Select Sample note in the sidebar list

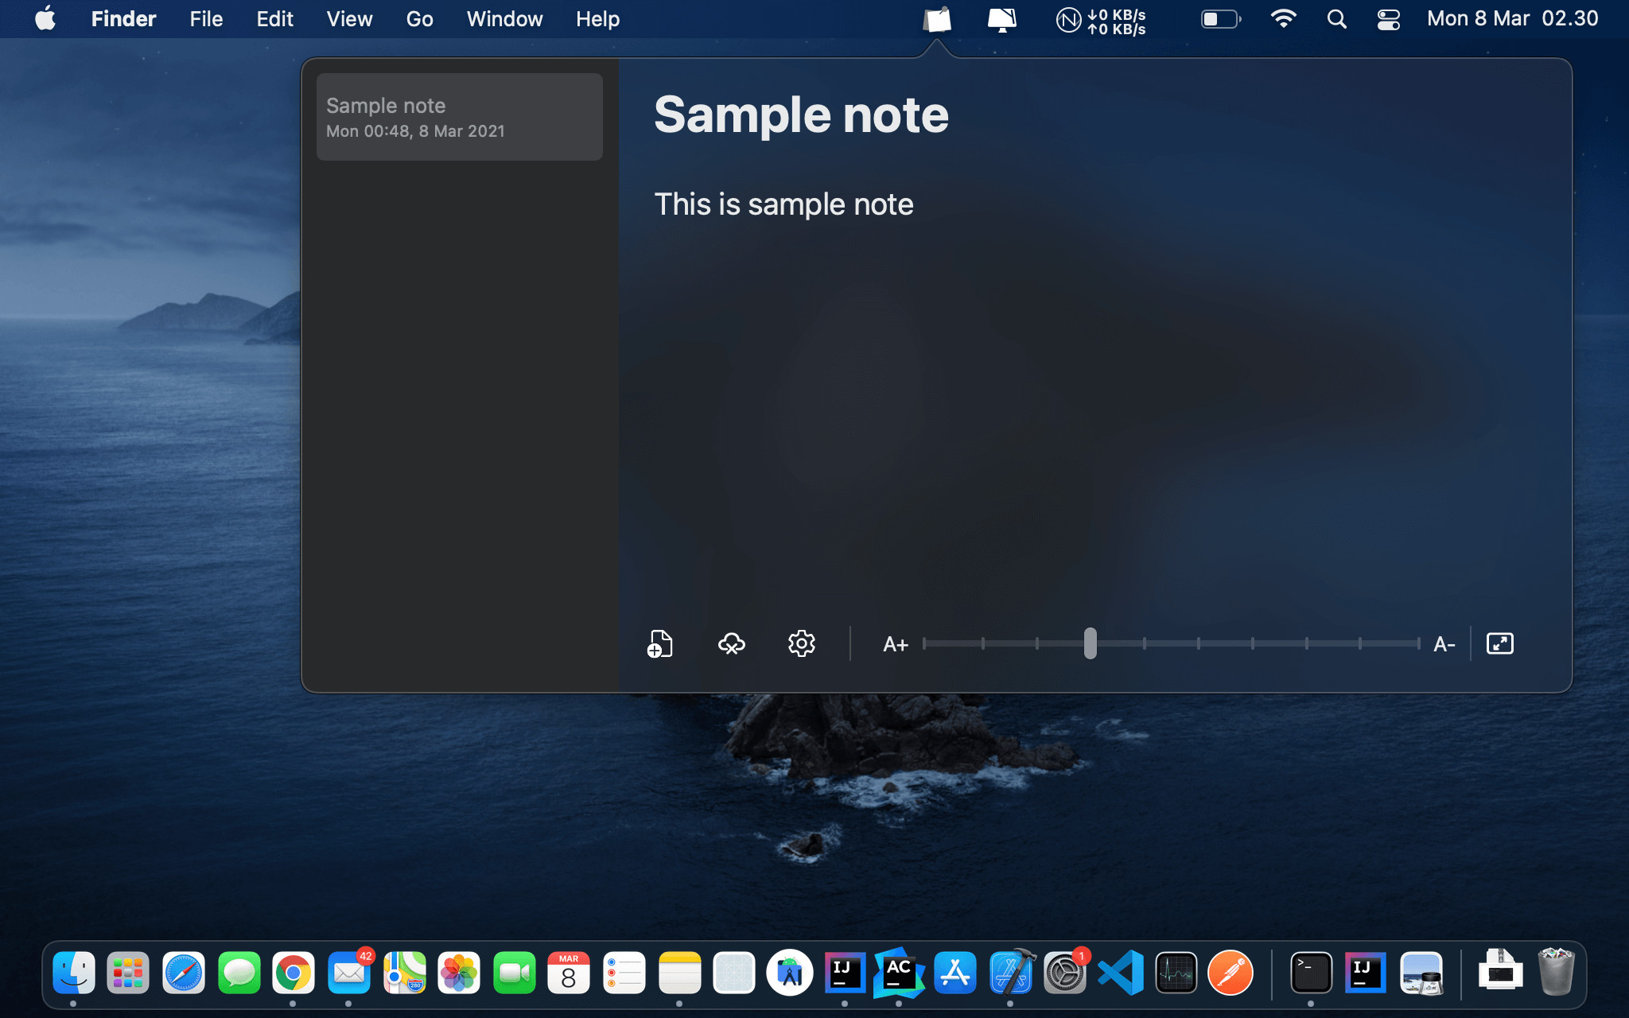[459, 117]
